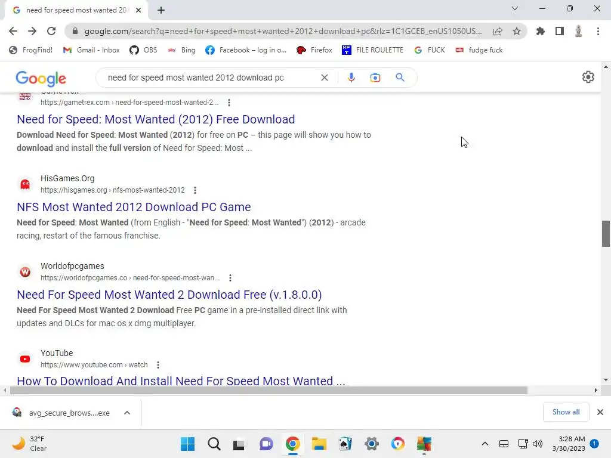Click the scroll right arrow
Viewport: 611px width, 458px height.
(x=596, y=390)
